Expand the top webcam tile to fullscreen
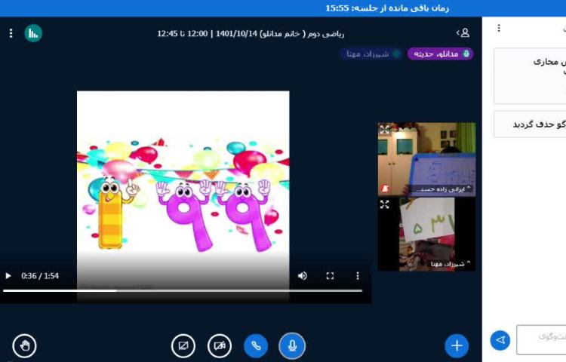 coord(385,130)
